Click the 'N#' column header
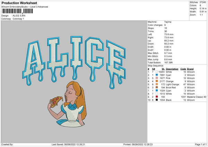Screen dimensions: 208x147 point(154,69)
